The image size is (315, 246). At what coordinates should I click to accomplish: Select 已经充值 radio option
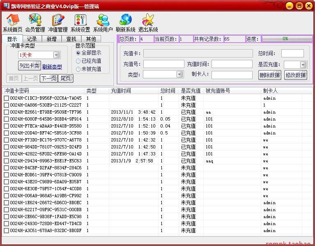click(x=78, y=61)
